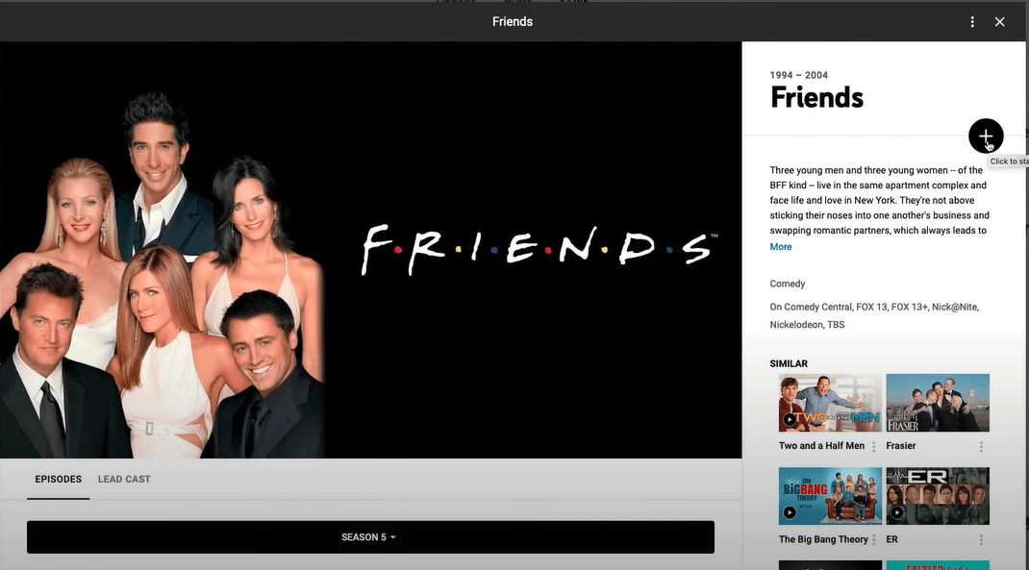Switch to the Lead Cast tab

click(x=124, y=480)
